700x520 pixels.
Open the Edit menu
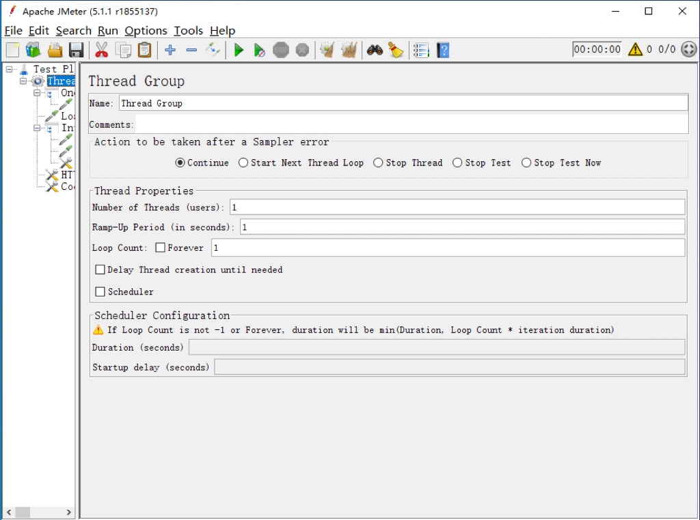pos(39,31)
